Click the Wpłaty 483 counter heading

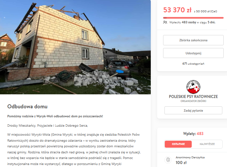(193, 134)
